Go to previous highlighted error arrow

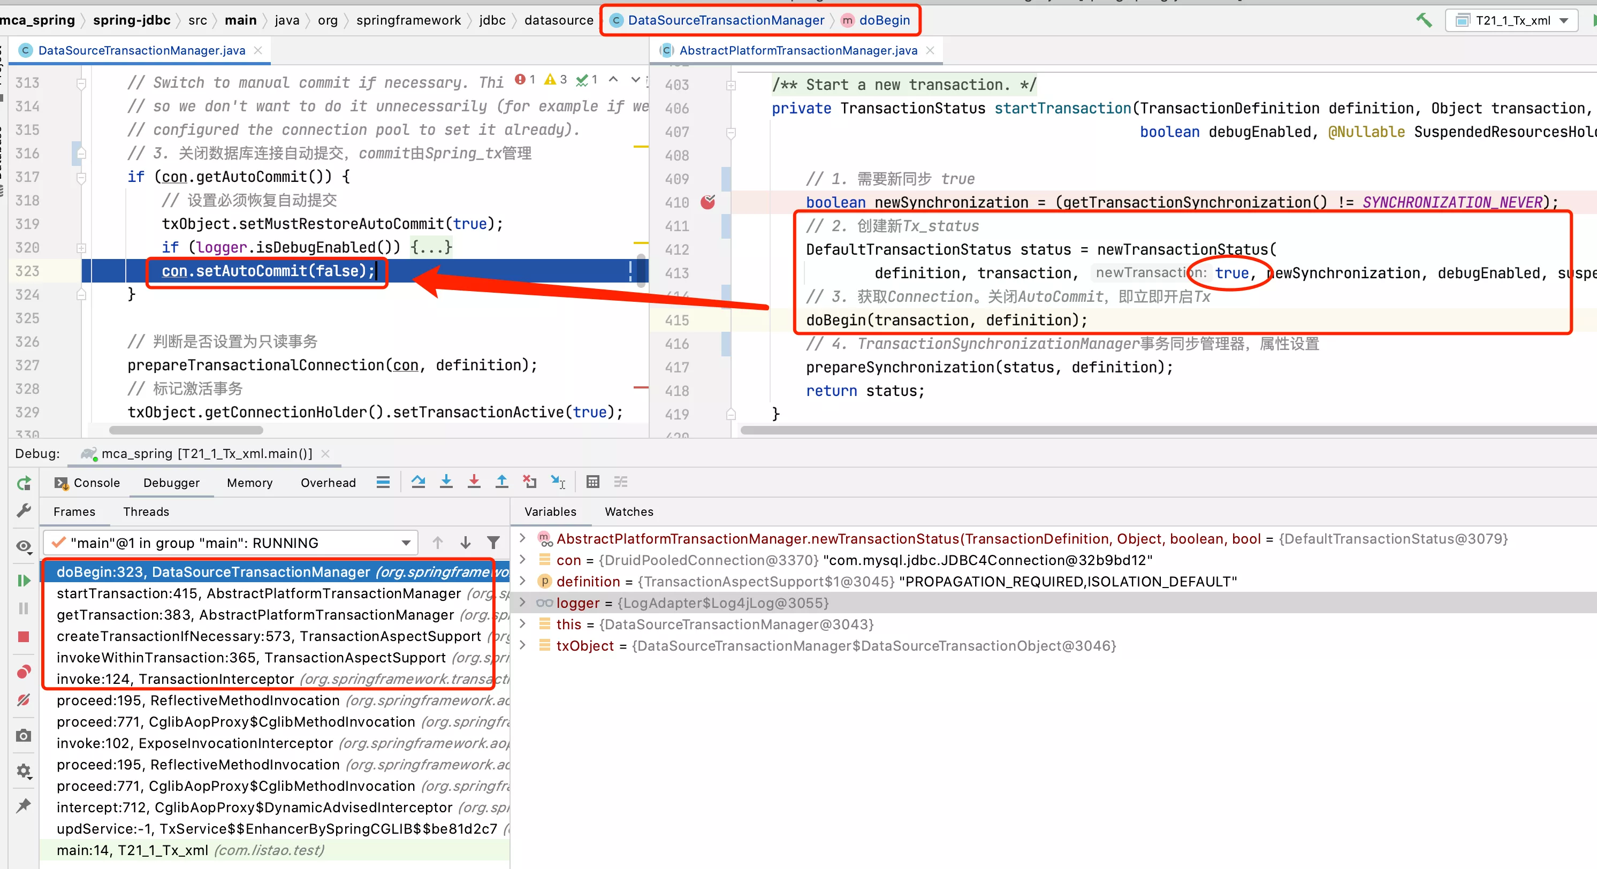(x=613, y=79)
